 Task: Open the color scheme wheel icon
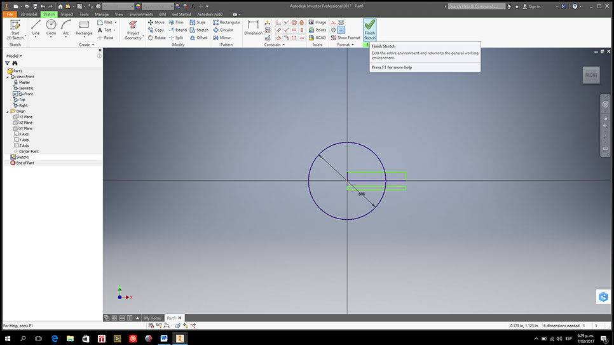(138, 6)
